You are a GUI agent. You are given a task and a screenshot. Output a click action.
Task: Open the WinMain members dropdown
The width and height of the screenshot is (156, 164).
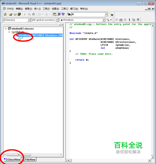click(104, 20)
